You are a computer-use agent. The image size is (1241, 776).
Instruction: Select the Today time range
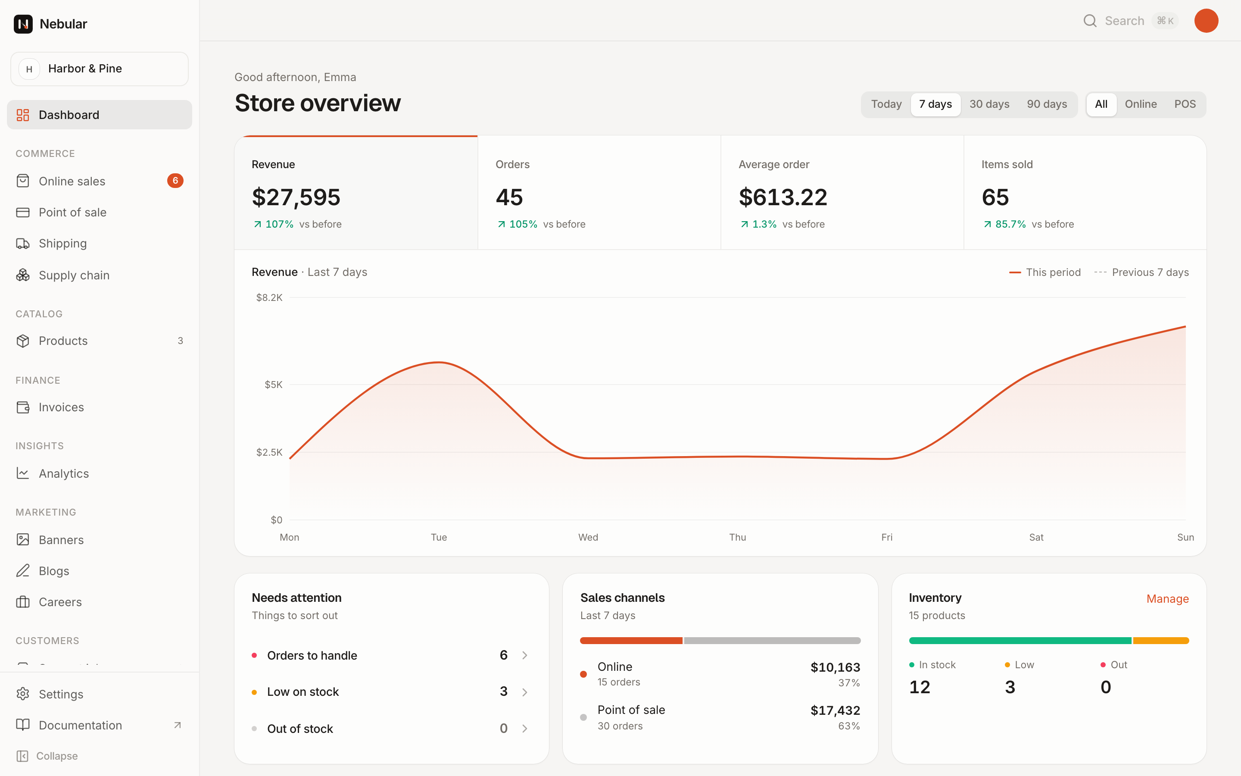[886, 104]
